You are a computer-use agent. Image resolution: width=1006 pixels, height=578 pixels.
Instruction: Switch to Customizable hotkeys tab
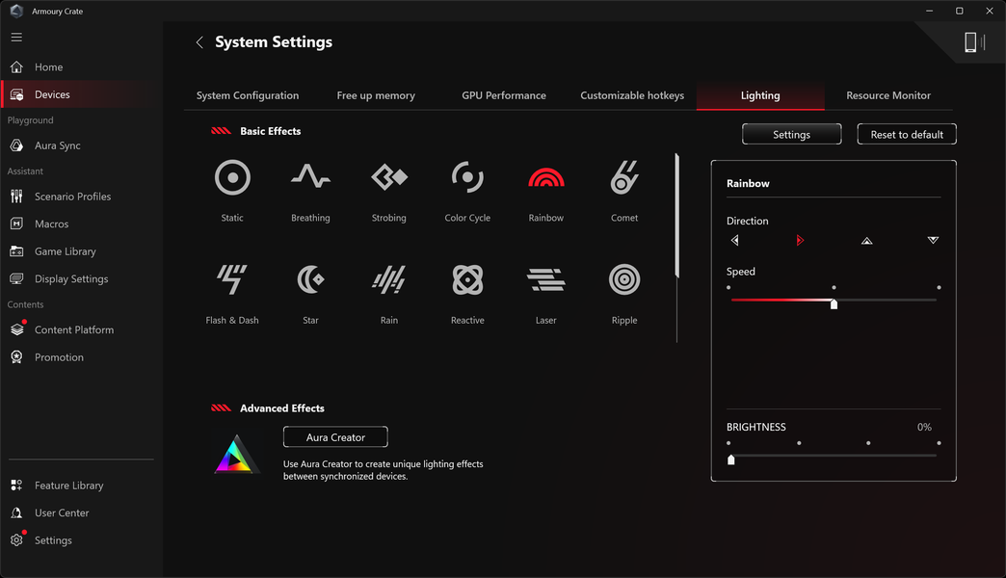(x=632, y=95)
